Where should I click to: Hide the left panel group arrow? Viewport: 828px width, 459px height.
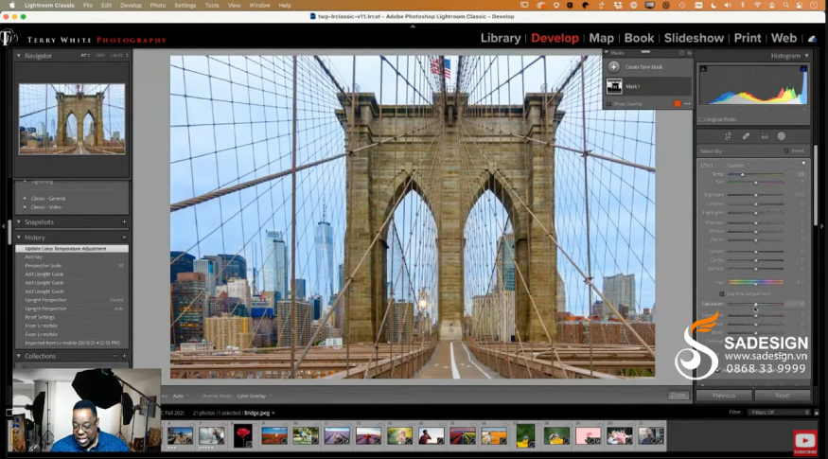click(x=3, y=226)
